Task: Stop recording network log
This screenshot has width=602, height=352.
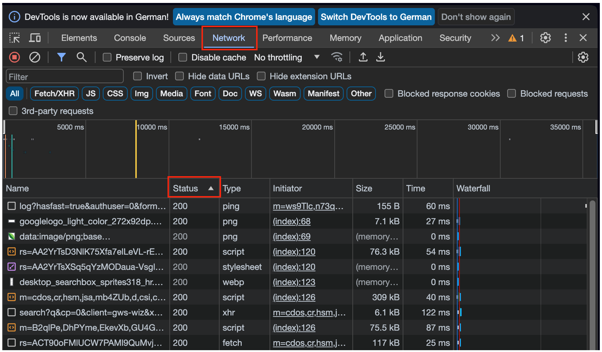Action: pos(15,57)
